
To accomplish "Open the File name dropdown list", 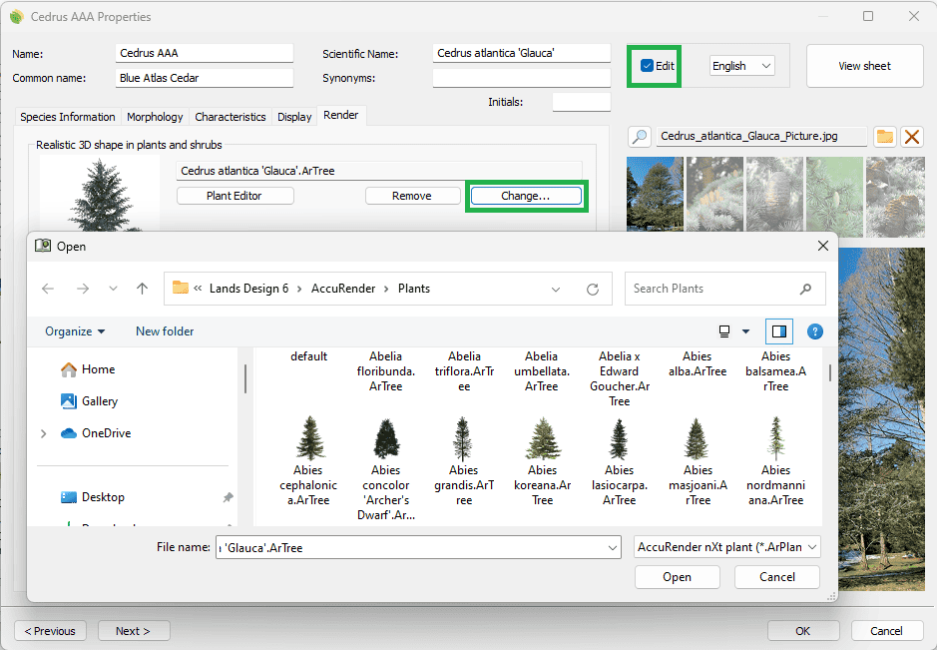I will coord(612,548).
